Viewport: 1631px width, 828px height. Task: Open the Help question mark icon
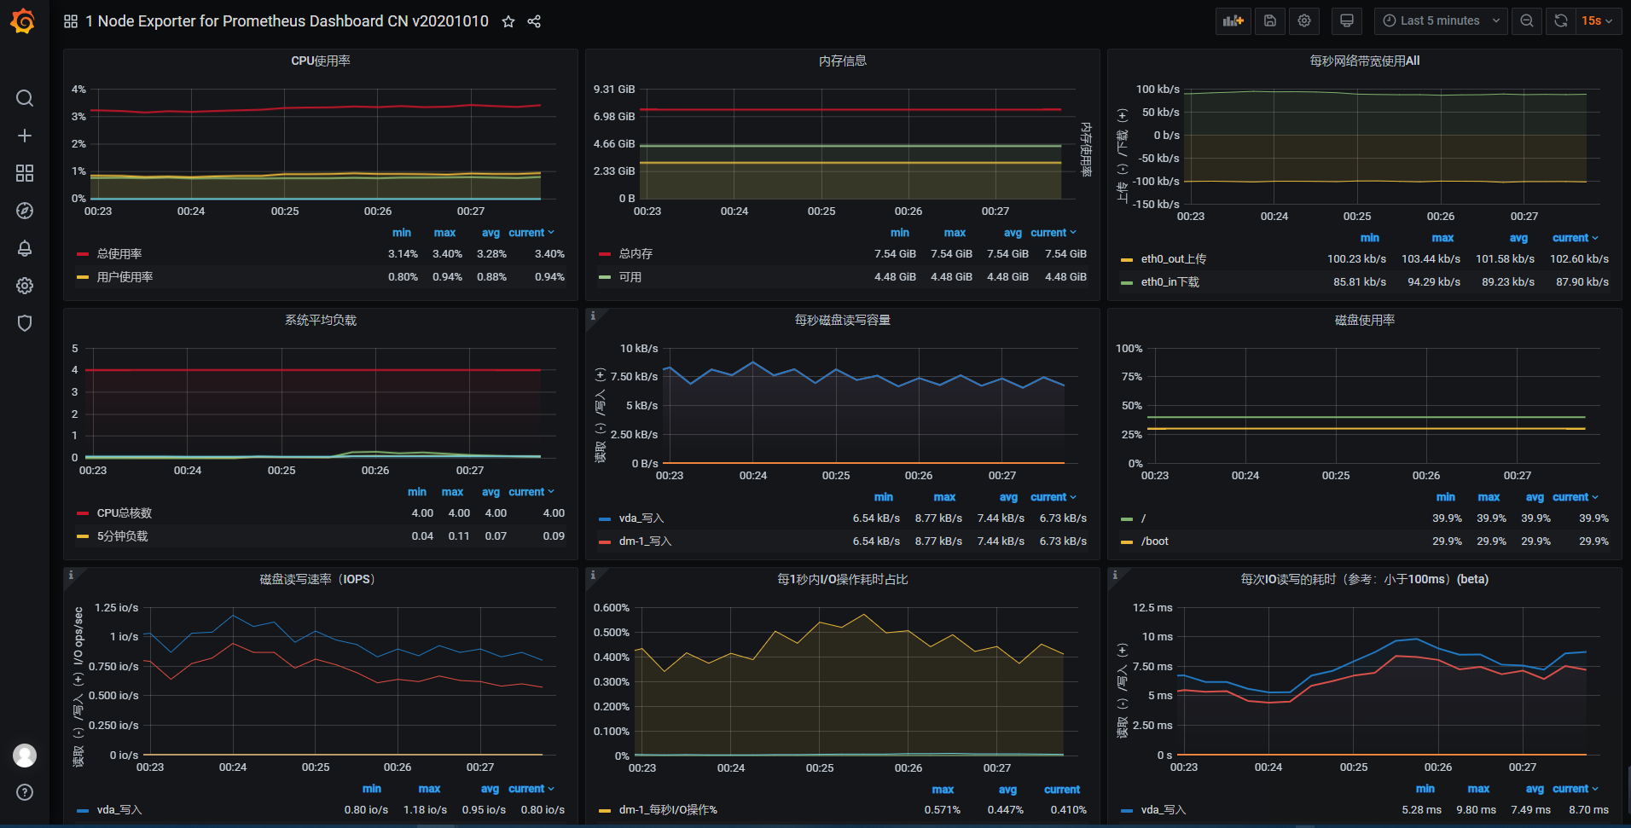(25, 792)
